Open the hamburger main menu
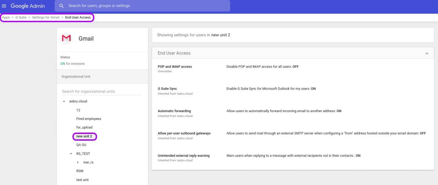The image size is (438, 185). coord(4,6)
